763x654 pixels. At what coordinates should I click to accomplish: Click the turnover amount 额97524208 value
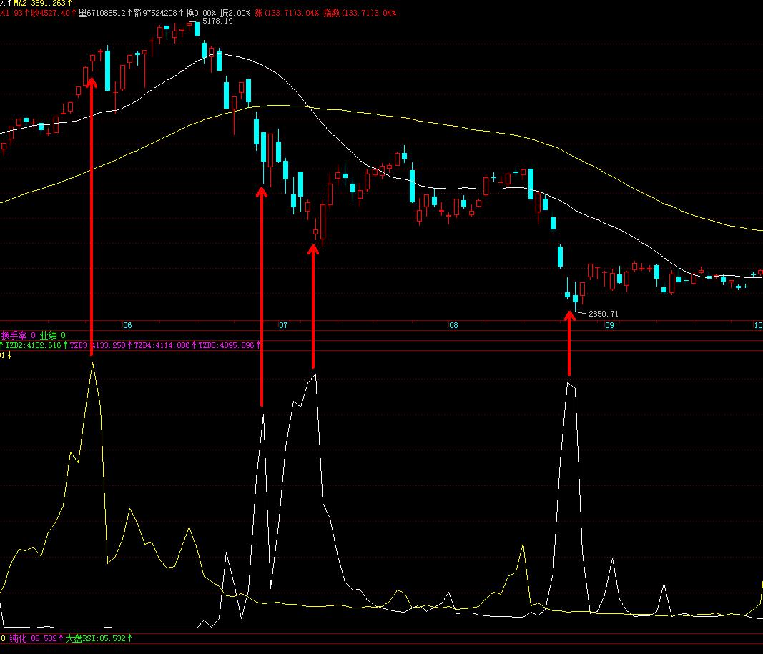tap(155, 13)
